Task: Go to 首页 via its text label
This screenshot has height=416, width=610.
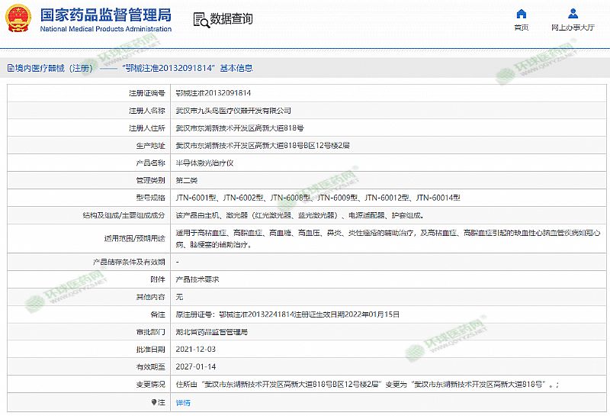Action: point(522,27)
